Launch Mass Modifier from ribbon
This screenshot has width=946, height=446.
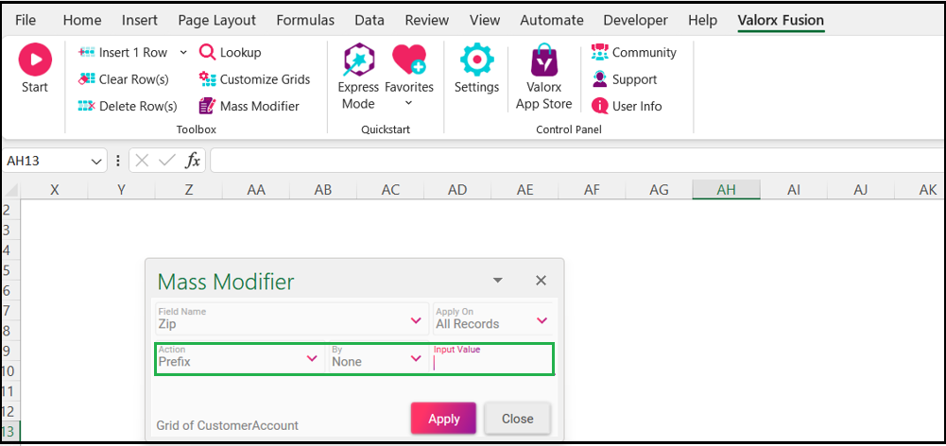(x=249, y=106)
